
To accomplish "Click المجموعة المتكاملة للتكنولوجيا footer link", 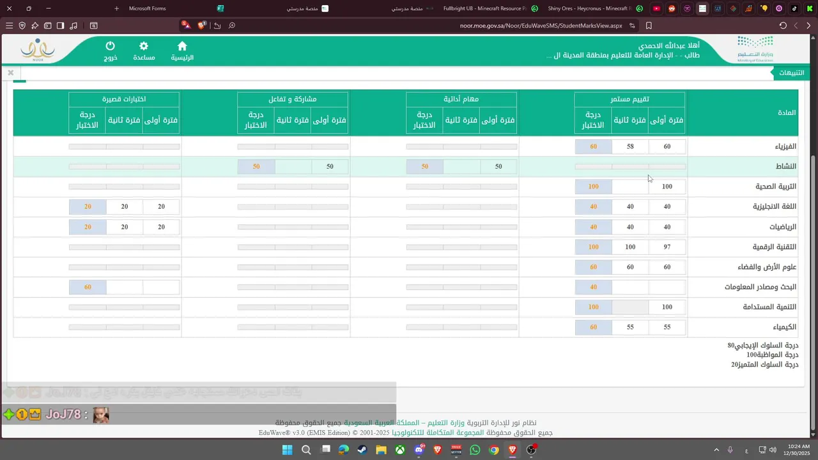I will 438,433.
